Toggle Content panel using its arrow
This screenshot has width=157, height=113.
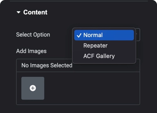19,12
